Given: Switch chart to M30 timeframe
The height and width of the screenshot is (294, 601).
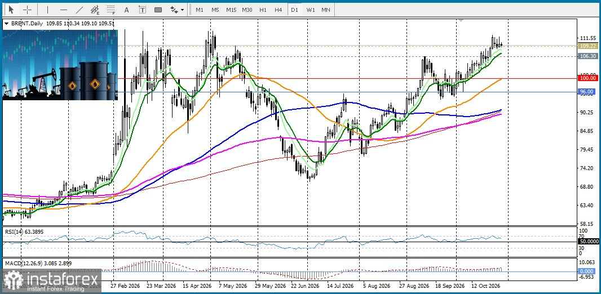Looking at the screenshot, I should pyautogui.click(x=247, y=10).
